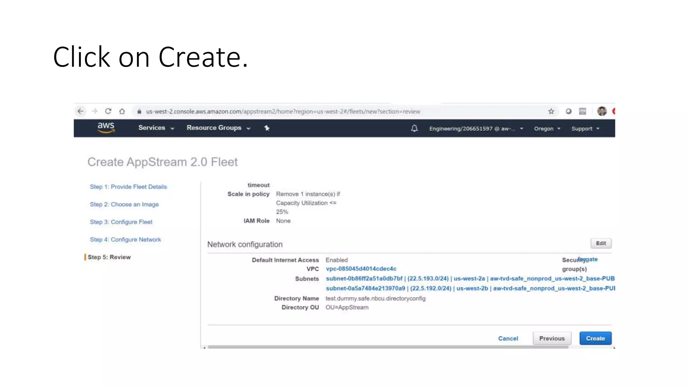Click the Previous button
The image size is (689, 387).
tap(552, 338)
